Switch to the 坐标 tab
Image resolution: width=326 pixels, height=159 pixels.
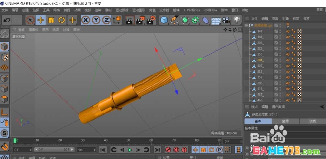285,121
